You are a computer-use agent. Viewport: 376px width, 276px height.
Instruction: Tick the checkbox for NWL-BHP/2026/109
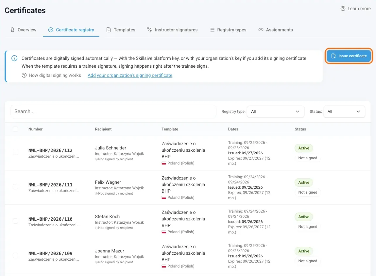[x=15, y=255]
